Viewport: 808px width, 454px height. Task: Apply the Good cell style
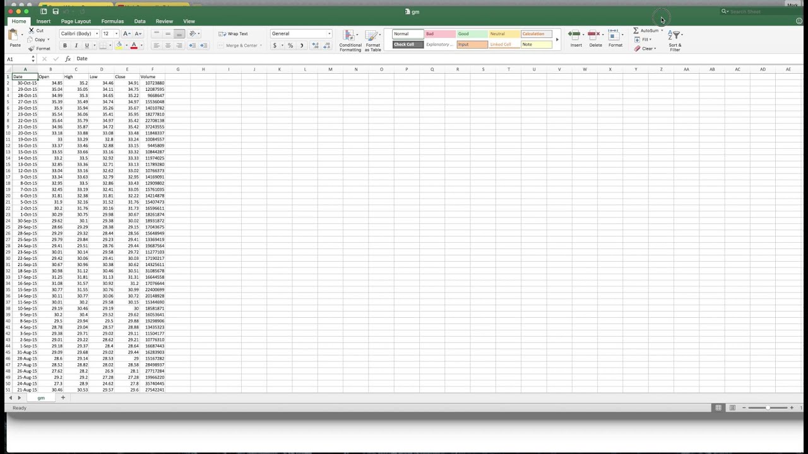pyautogui.click(x=472, y=34)
